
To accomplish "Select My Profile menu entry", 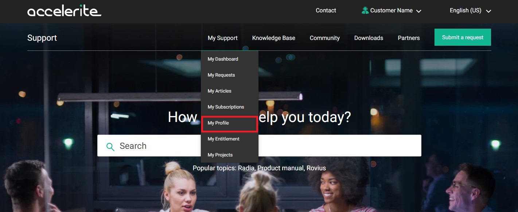I will (x=230, y=123).
